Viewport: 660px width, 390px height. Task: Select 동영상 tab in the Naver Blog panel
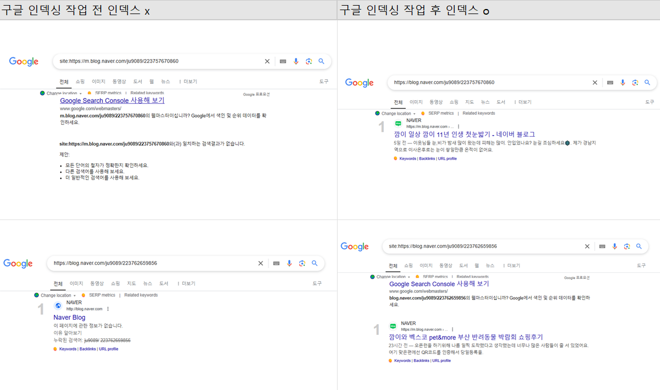coord(97,284)
